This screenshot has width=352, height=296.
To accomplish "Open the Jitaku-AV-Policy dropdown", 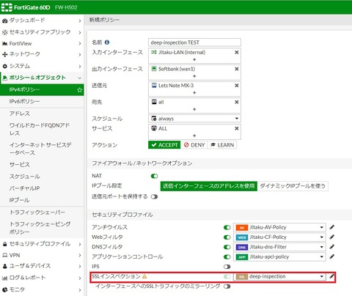I will [x=279, y=227].
